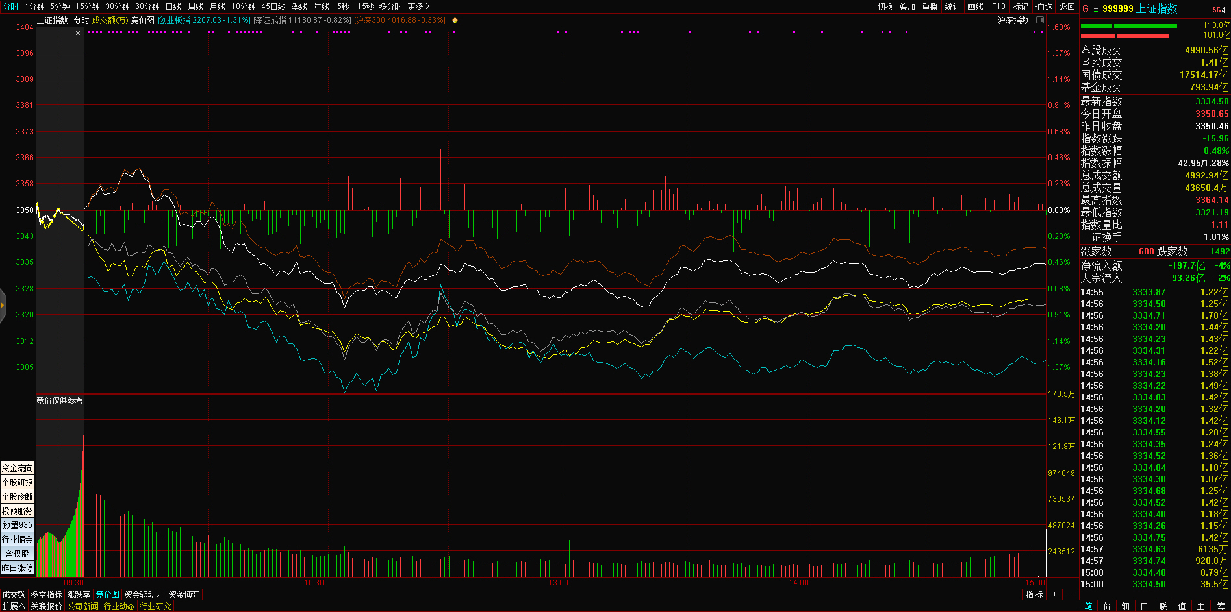
Task: Toggle the 标记 mark option
Action: coord(1021,6)
